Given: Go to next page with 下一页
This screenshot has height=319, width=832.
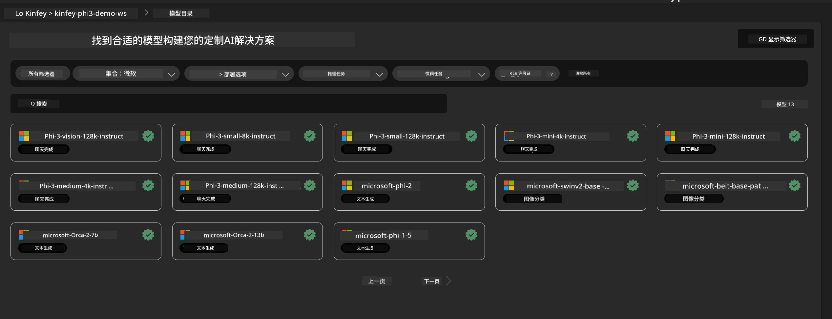Looking at the screenshot, I should click(x=432, y=281).
